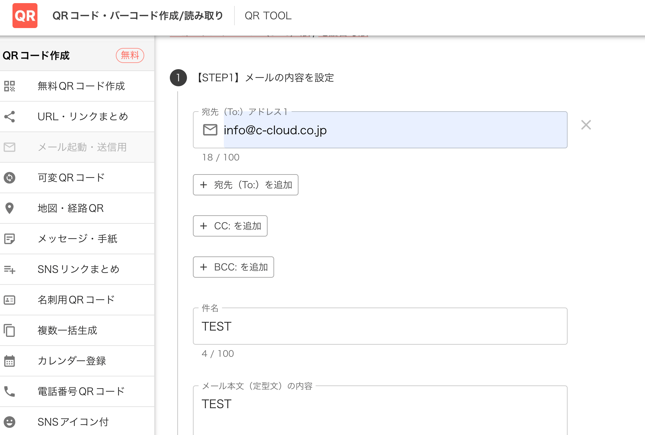Add a BCC: address field
Viewport: 645px width, 435px height.
pyautogui.click(x=233, y=267)
